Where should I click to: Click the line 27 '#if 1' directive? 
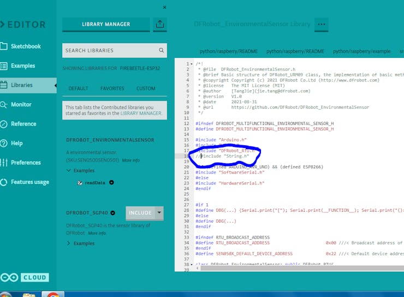pos(202,205)
